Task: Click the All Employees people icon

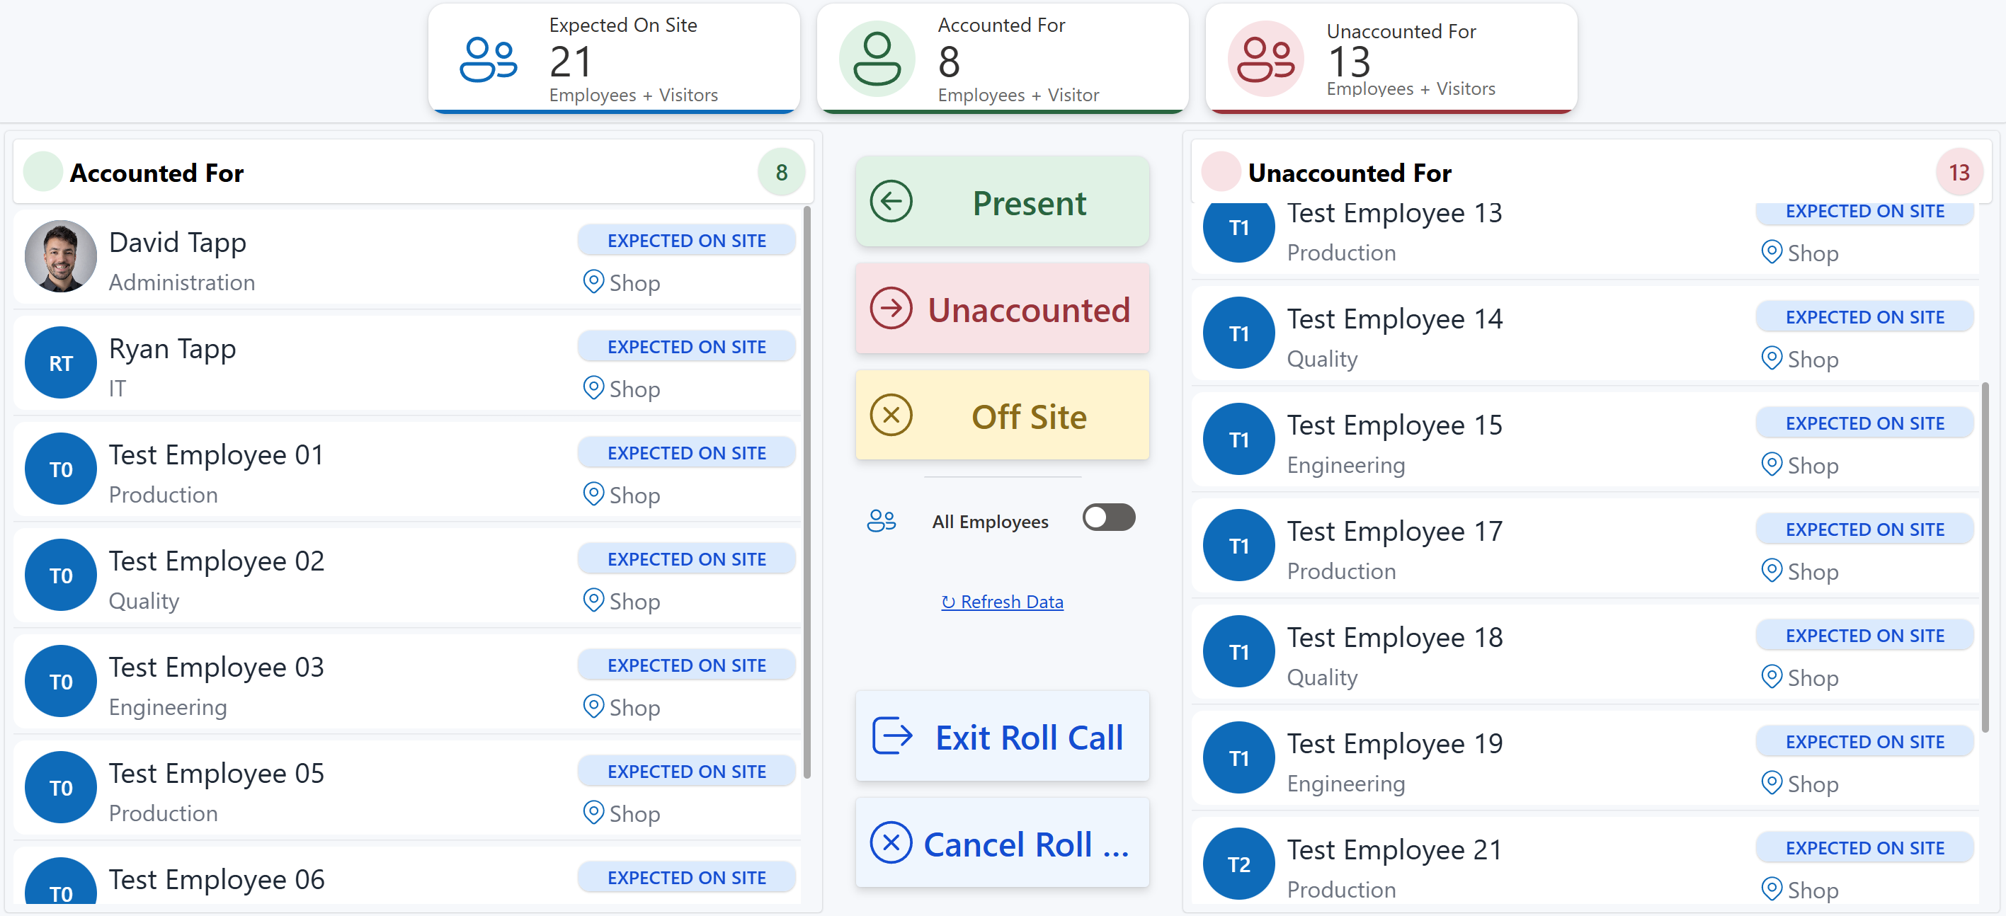Action: [x=882, y=521]
